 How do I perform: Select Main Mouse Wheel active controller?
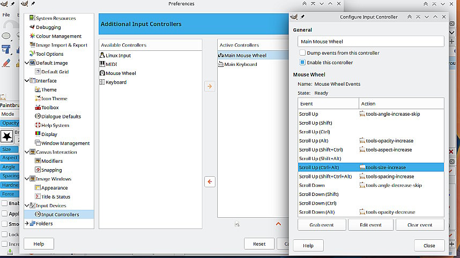pyautogui.click(x=253, y=55)
